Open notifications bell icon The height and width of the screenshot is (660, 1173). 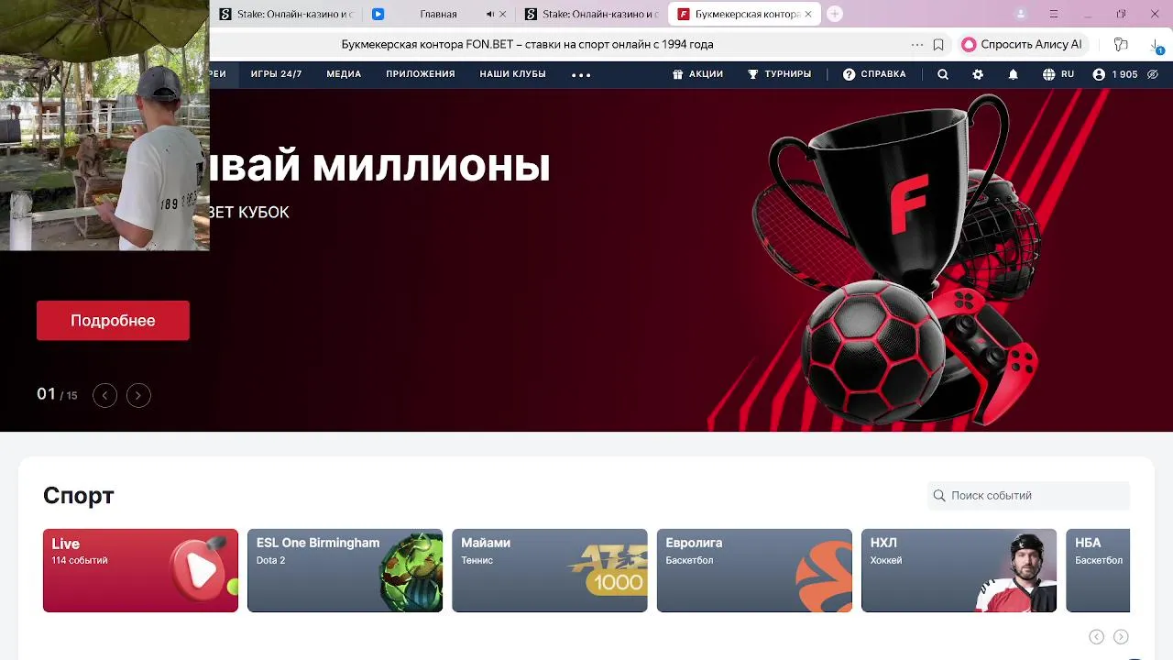pyautogui.click(x=1013, y=74)
